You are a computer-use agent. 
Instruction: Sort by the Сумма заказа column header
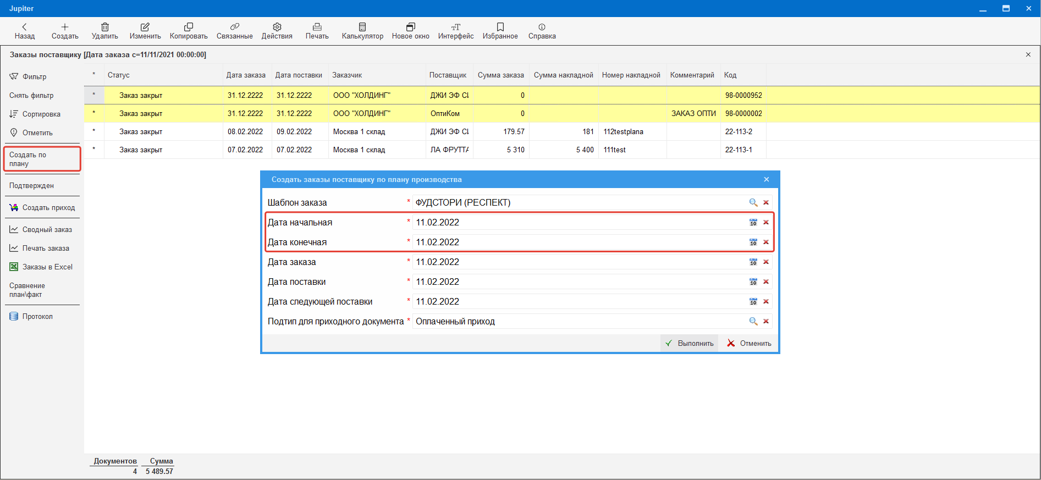pos(500,75)
